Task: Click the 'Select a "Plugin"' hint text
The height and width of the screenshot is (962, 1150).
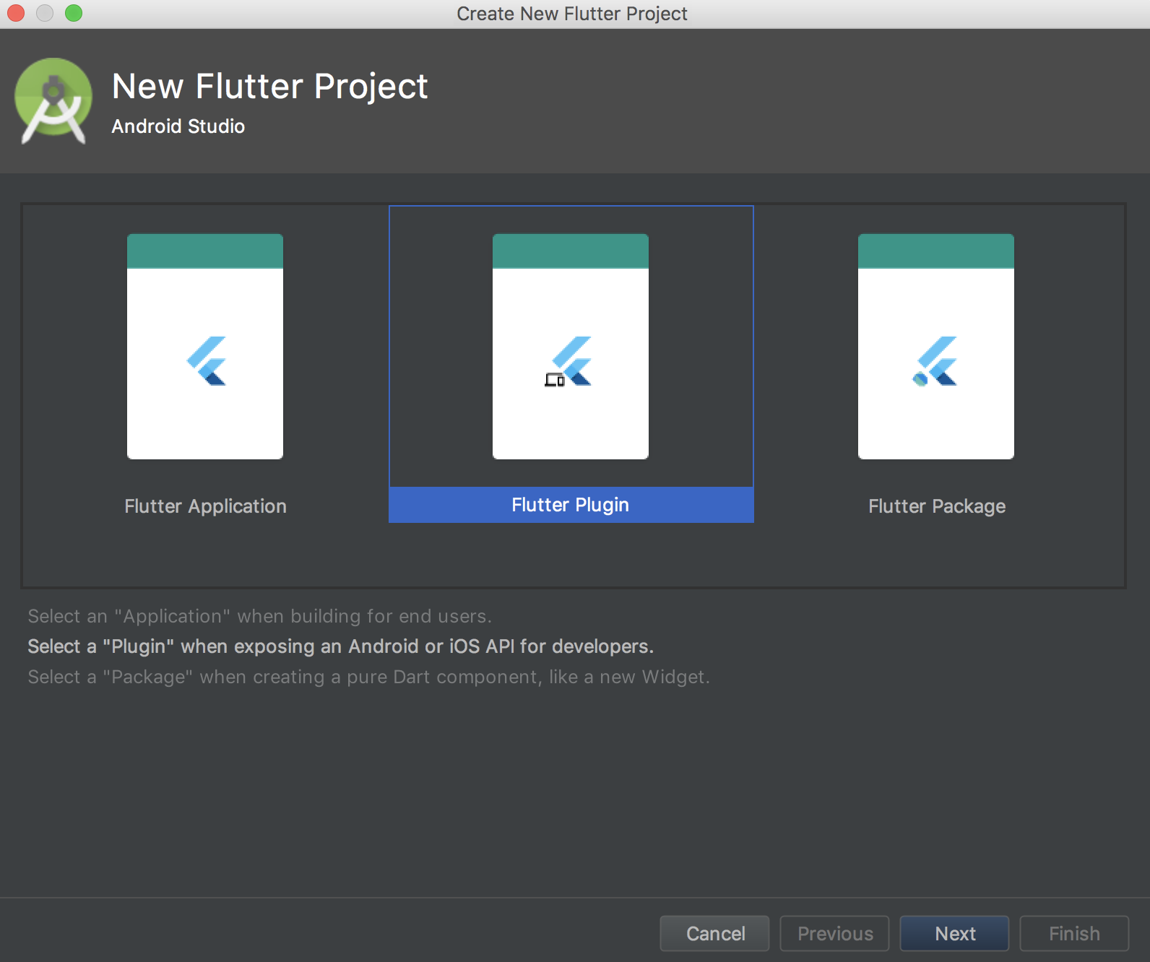Action: (340, 646)
